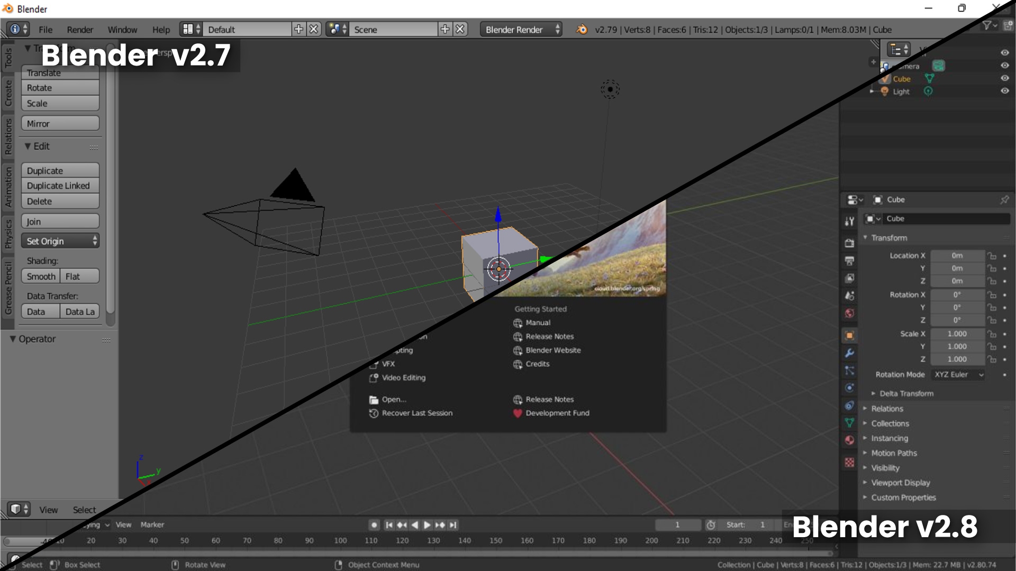Open the Object Data mesh tab
Image resolution: width=1016 pixels, height=571 pixels.
pos(849,422)
